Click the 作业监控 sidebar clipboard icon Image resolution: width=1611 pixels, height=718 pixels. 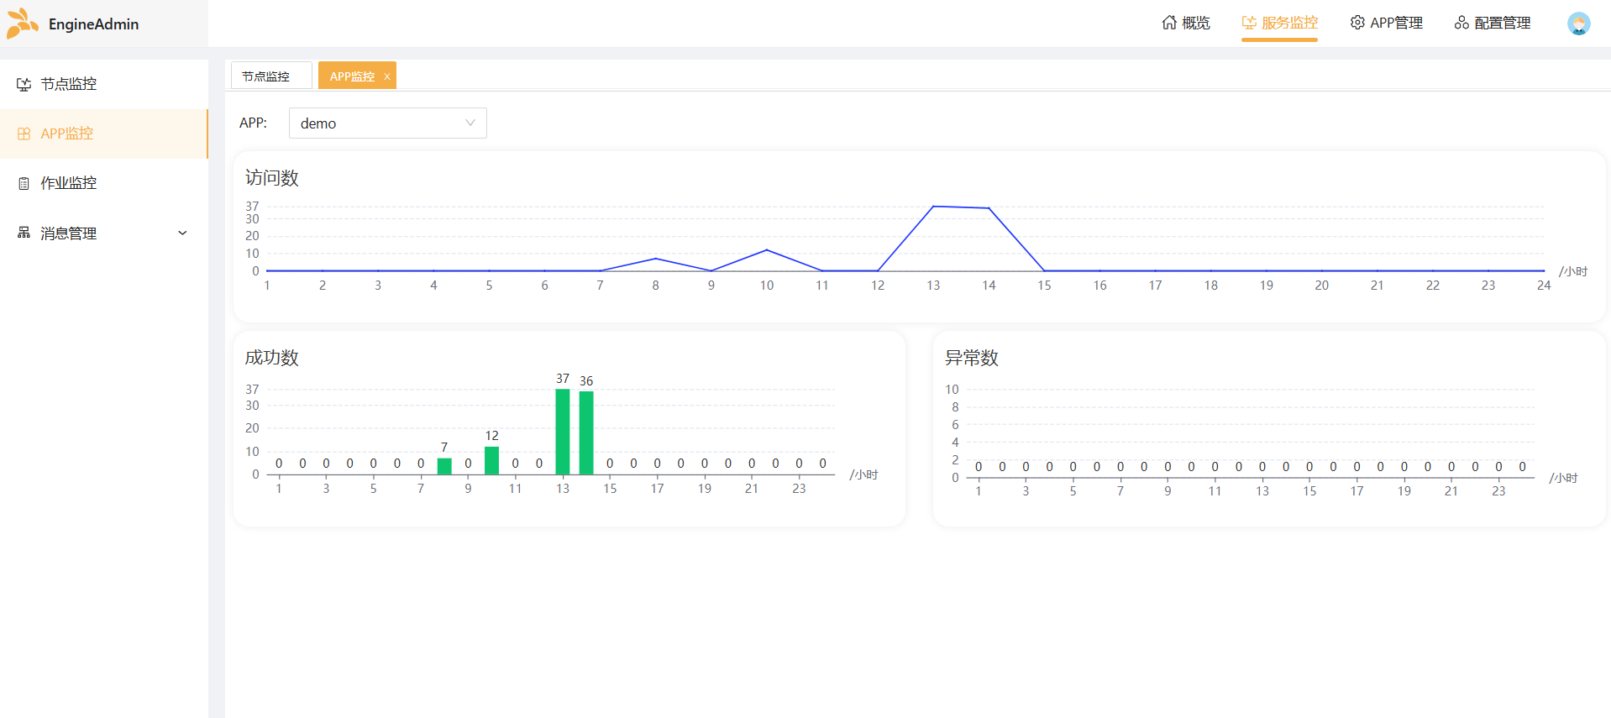point(24,183)
